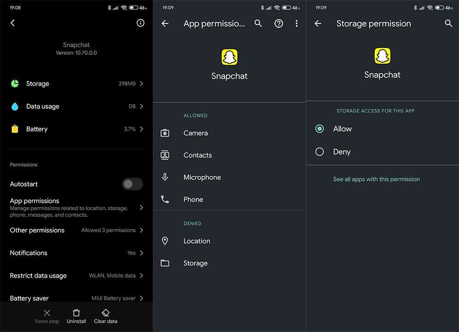Screen dimensions: 459x332
Task: Open the Other permissions chevron
Action: click(141, 230)
